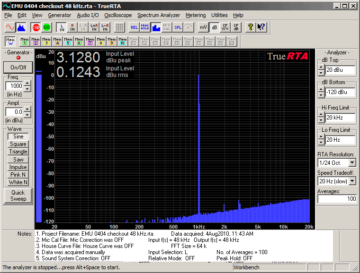Select the oscilloscope sine wave toolbar icon
Viewport: 360px width, 273px height.
(10, 27)
